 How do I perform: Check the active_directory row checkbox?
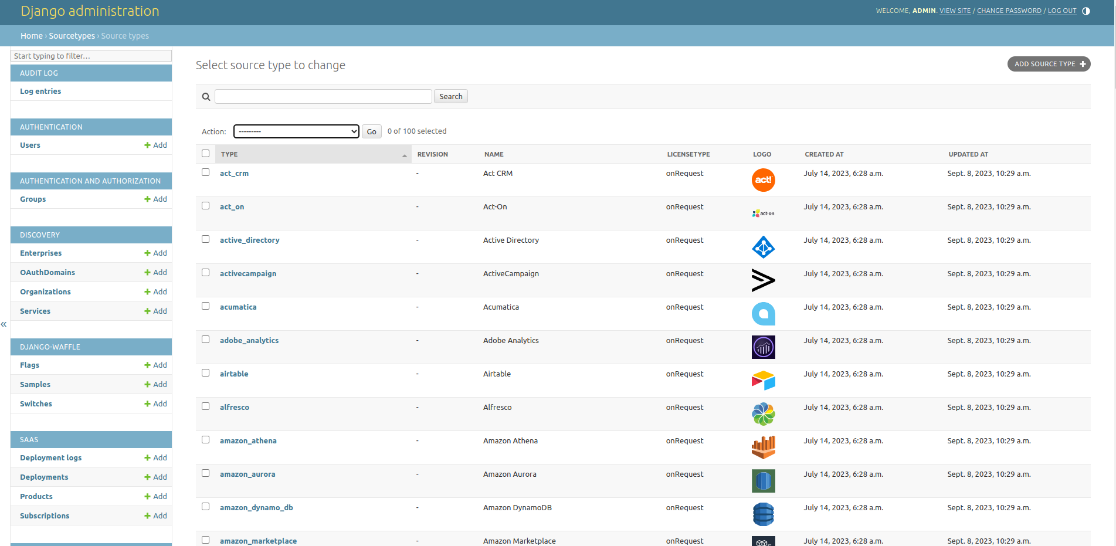[205, 239]
